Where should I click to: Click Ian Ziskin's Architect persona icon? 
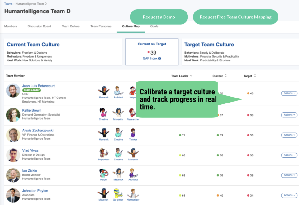coord(133,173)
